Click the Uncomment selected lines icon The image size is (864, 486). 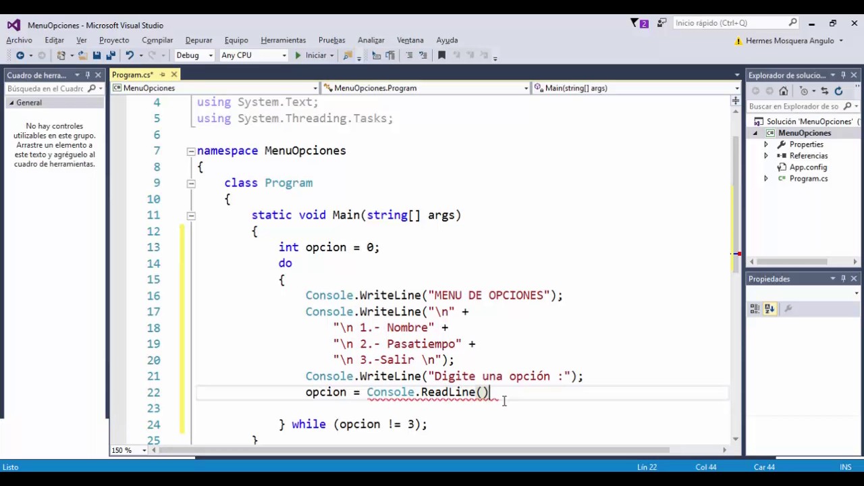[x=423, y=55]
